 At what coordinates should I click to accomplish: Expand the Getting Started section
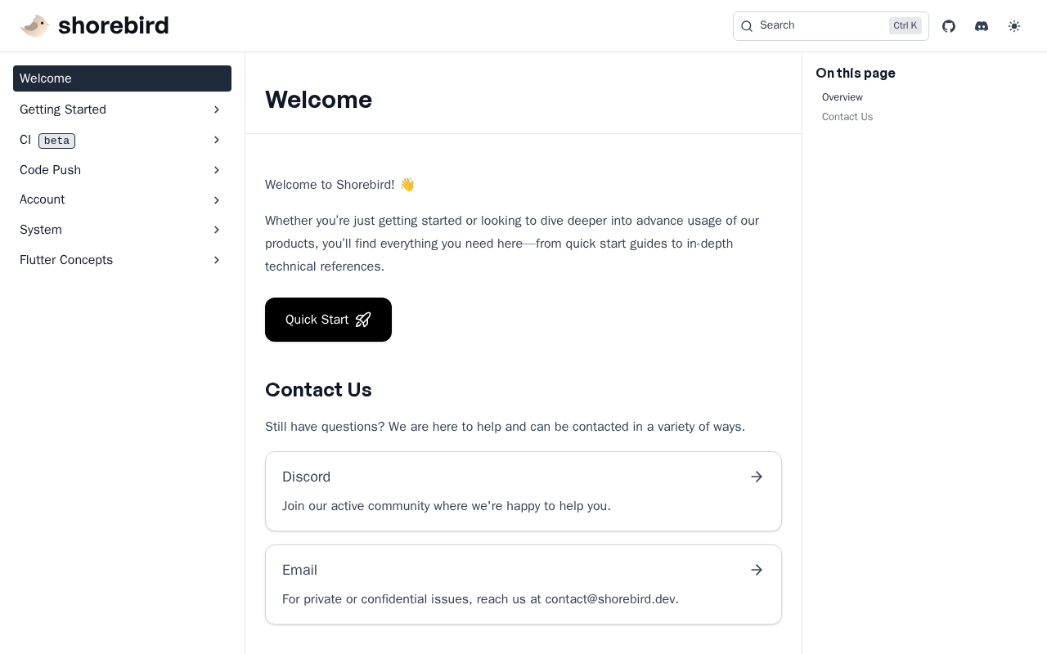(217, 110)
